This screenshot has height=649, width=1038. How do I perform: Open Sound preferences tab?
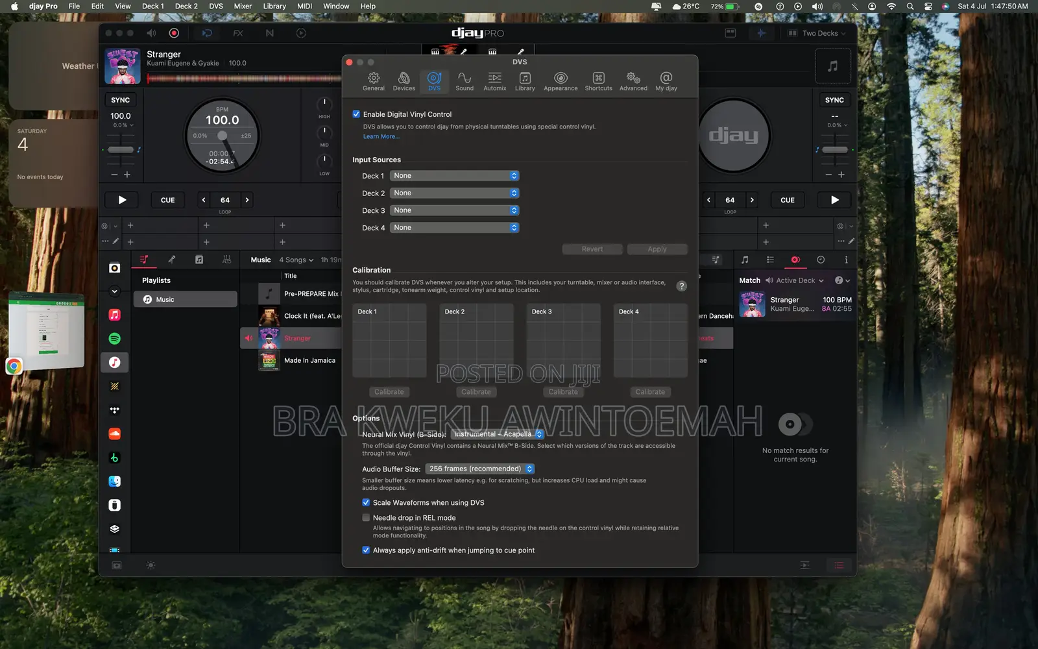click(x=465, y=81)
